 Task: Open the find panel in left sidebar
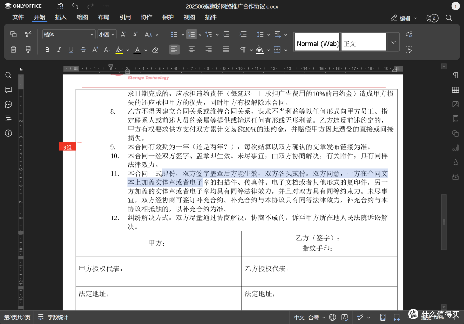(x=8, y=75)
